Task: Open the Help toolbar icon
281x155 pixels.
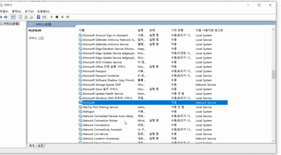Action: 38,17
